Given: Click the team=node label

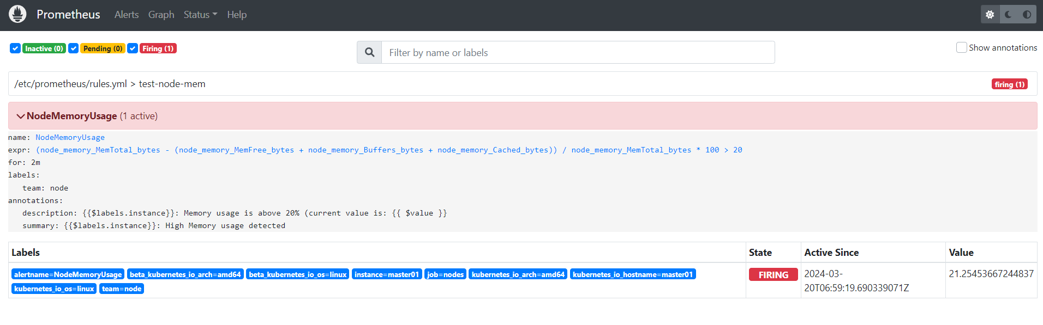Looking at the screenshot, I should tap(122, 289).
